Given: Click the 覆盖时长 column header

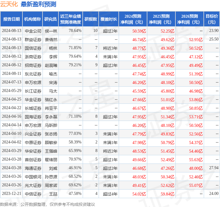Looking at the screenshot, I should point(109,19).
